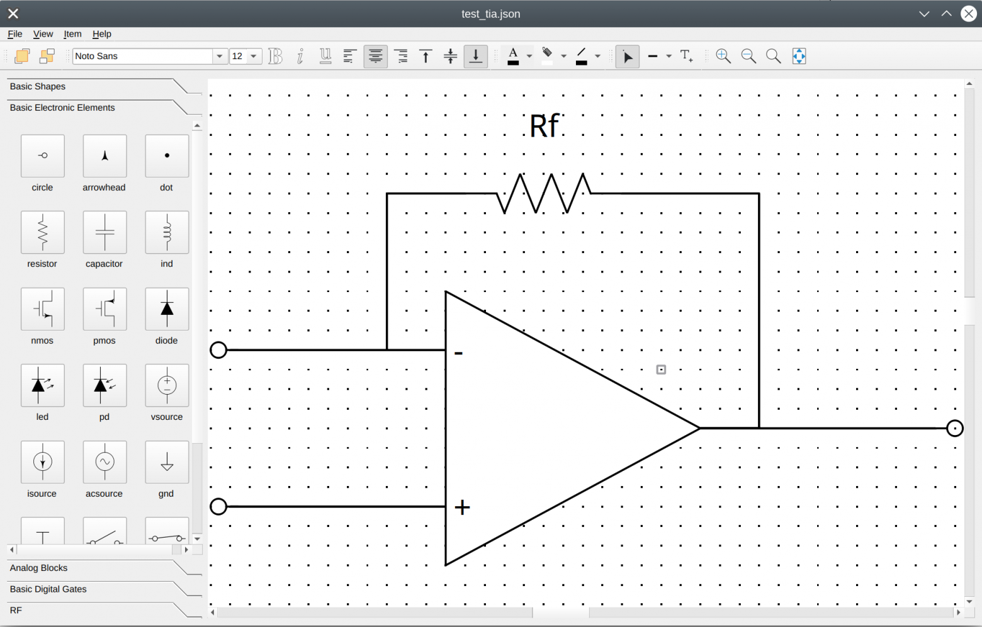Open the File menu
The width and height of the screenshot is (982, 627).
pos(14,34)
